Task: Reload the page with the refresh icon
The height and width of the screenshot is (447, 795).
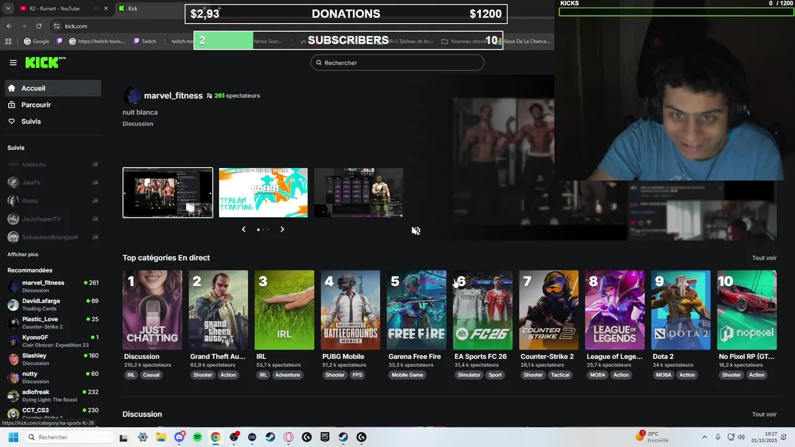Action: pyautogui.click(x=39, y=26)
